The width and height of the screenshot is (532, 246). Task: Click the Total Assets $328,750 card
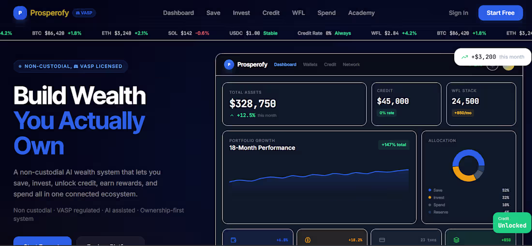294,104
